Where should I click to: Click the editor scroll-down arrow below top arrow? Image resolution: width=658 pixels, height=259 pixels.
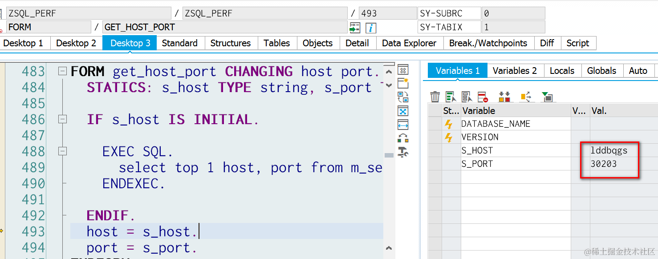(389, 85)
